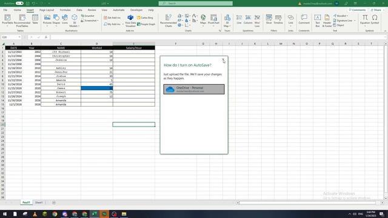388x218 pixels.
Task: Click the Search box in title bar
Action: [x=195, y=4]
